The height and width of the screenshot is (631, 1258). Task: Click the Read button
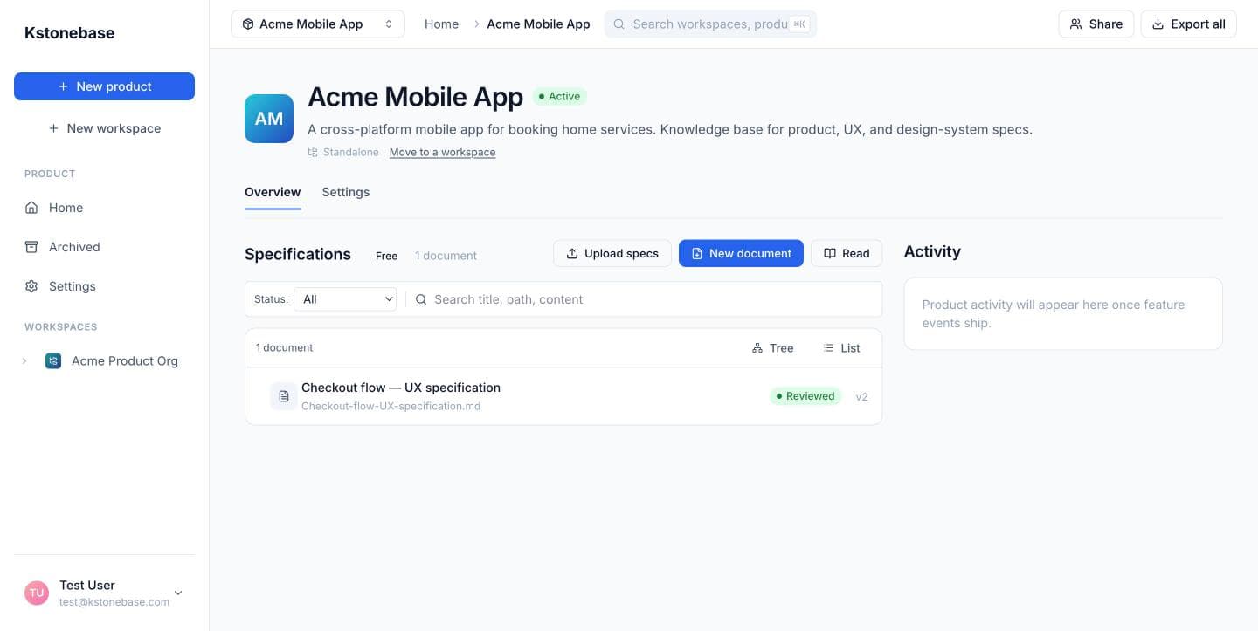point(847,254)
